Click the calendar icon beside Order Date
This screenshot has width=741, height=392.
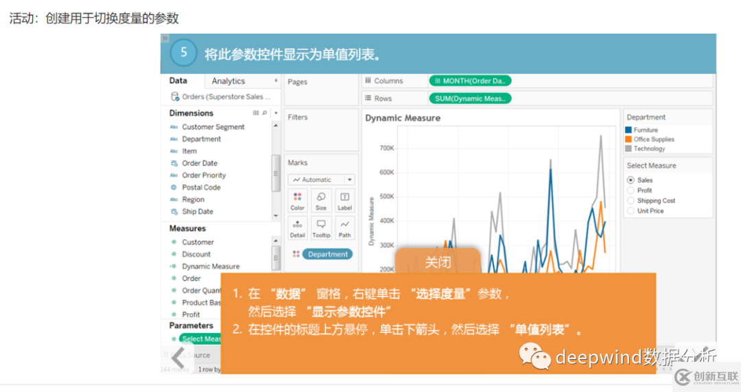pyautogui.click(x=174, y=163)
